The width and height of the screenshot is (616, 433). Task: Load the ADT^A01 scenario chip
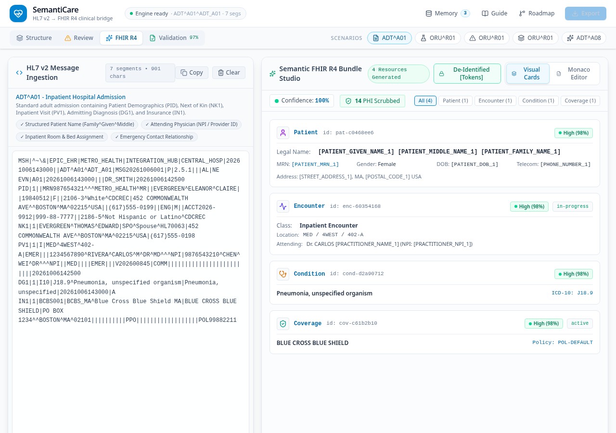389,38
